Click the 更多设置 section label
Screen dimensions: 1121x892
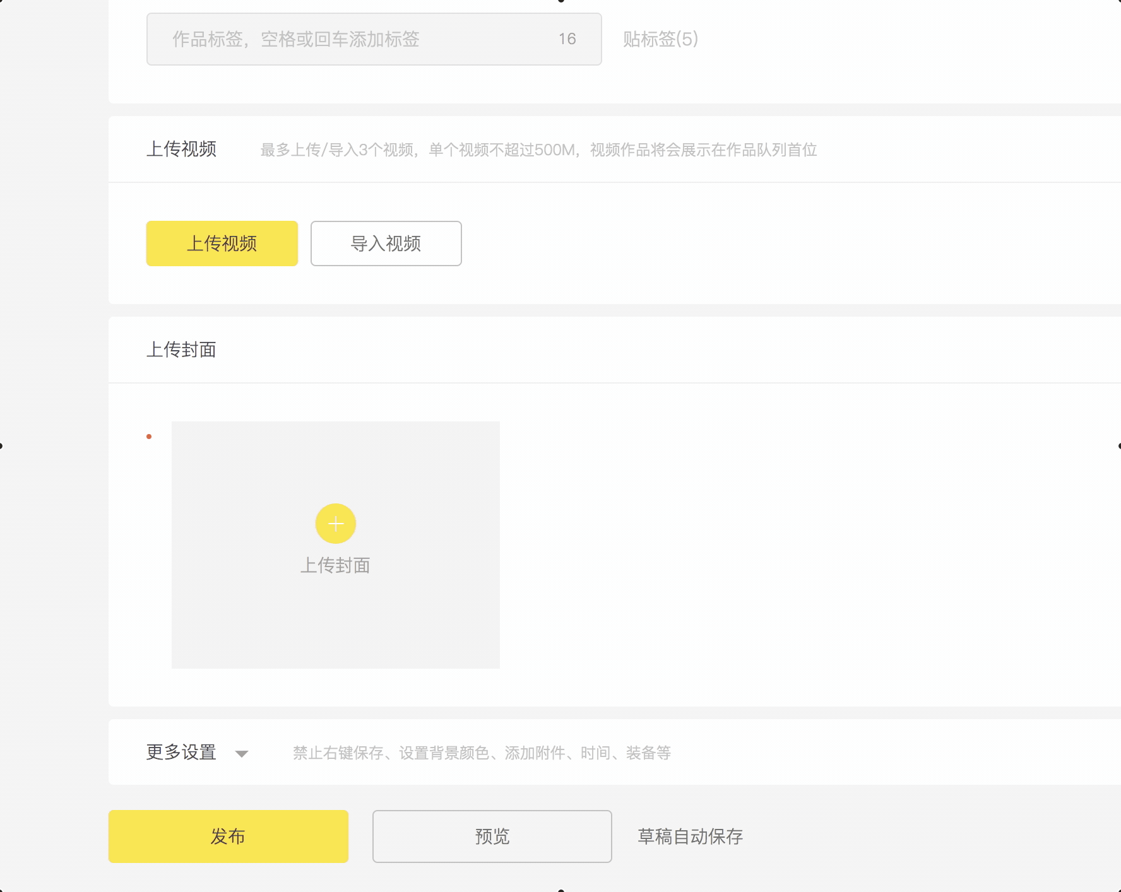[181, 752]
